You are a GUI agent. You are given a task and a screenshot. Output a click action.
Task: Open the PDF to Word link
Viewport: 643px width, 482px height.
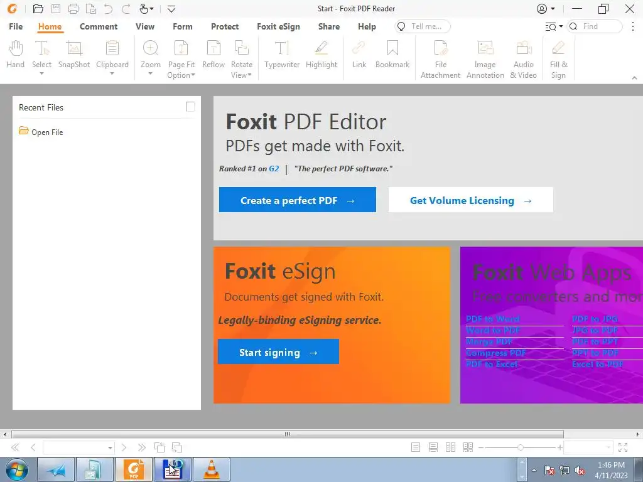[x=493, y=319]
